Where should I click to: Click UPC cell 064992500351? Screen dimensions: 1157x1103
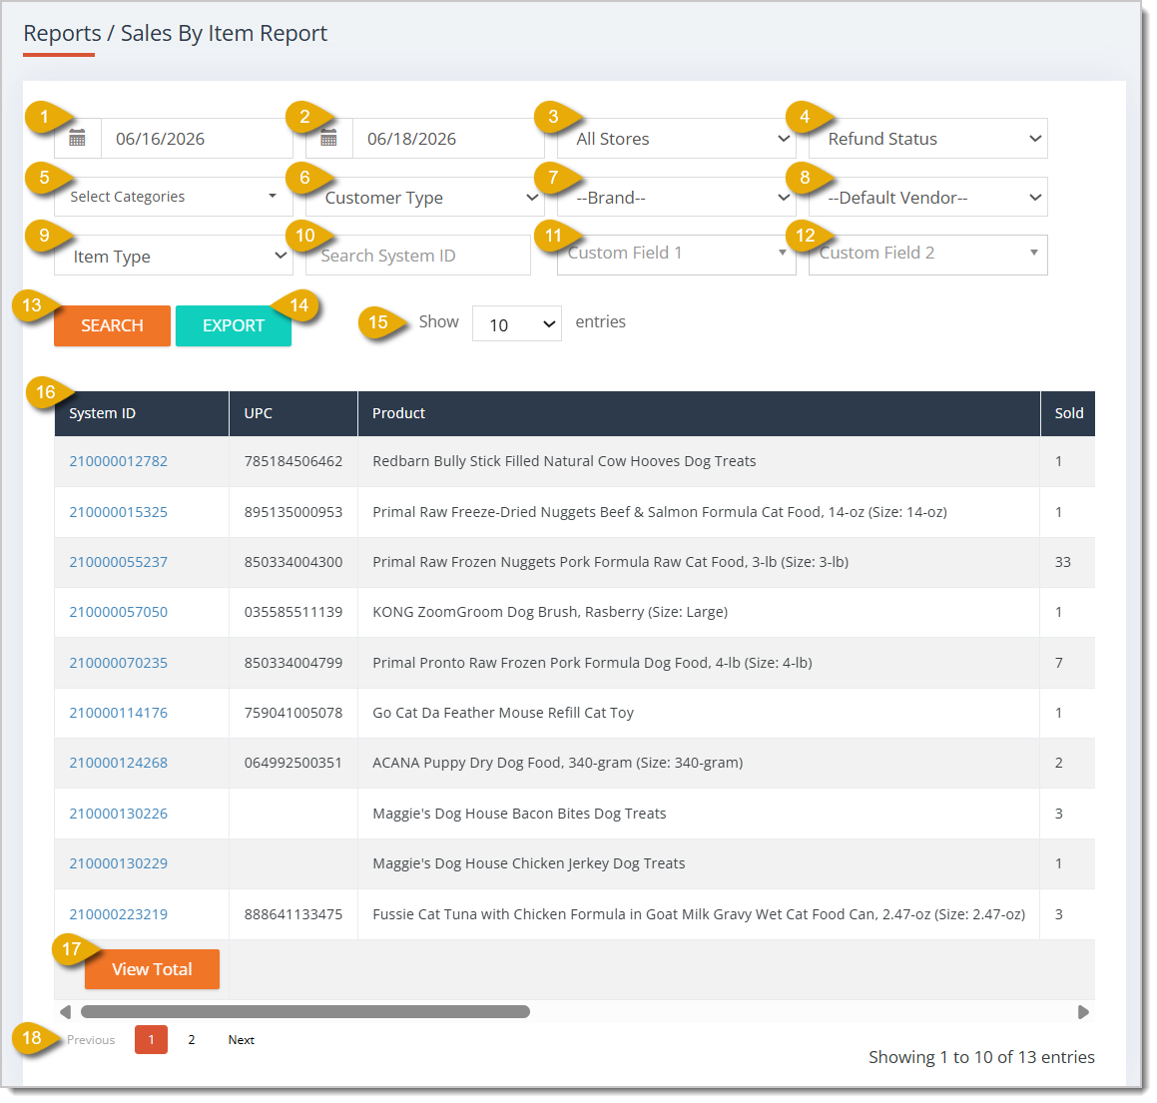(293, 763)
